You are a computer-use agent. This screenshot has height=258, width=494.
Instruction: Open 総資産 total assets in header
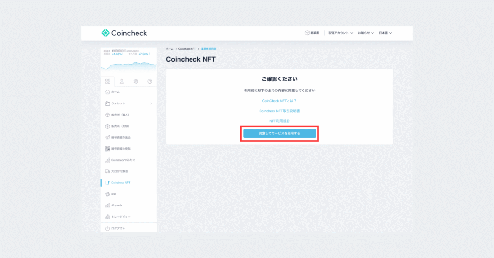[312, 33]
